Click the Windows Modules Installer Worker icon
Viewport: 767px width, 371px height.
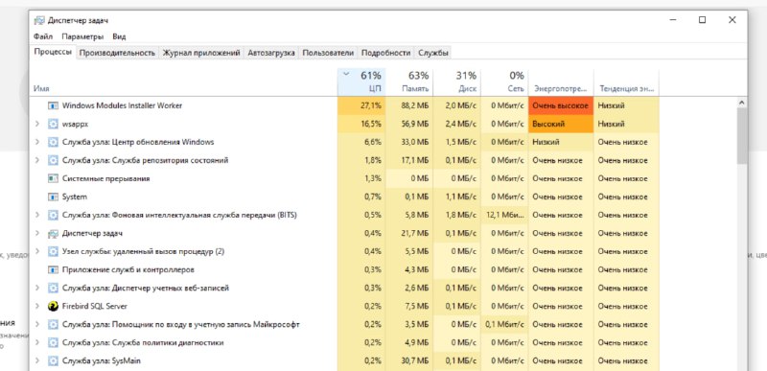click(53, 105)
